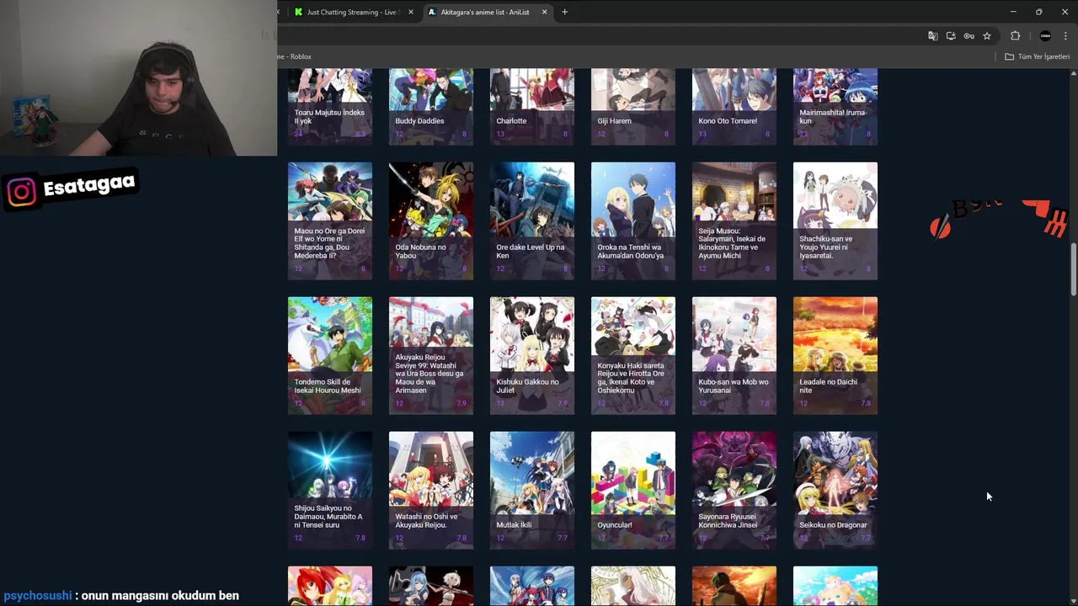The height and width of the screenshot is (606, 1078).
Task: Click the Instagram logo in the stream overlay
Action: coord(22,192)
